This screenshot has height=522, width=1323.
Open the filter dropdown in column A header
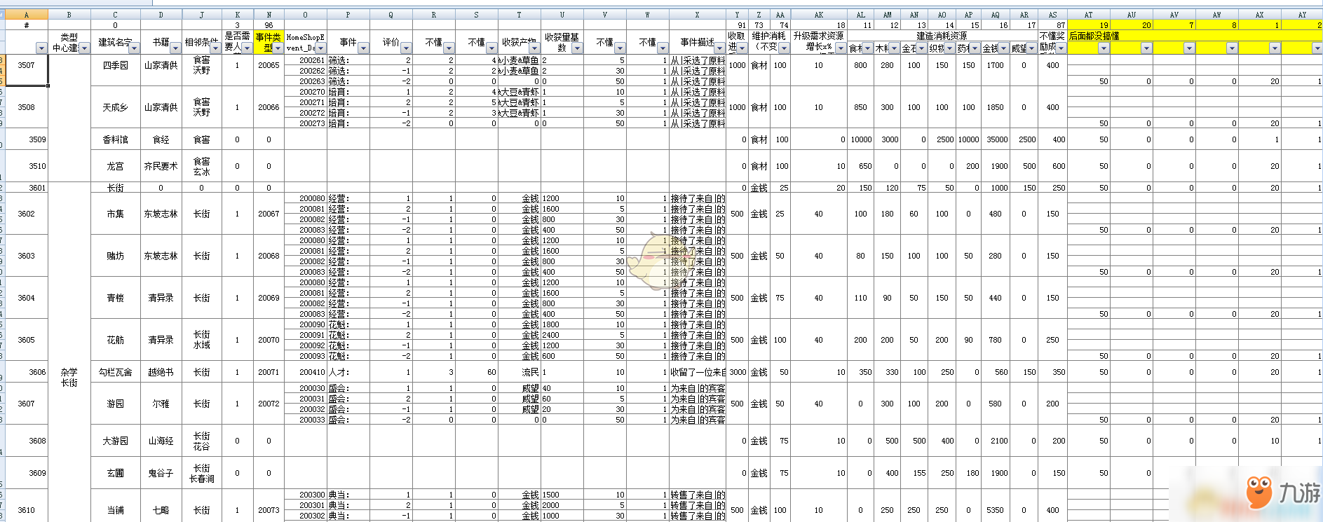pos(41,48)
